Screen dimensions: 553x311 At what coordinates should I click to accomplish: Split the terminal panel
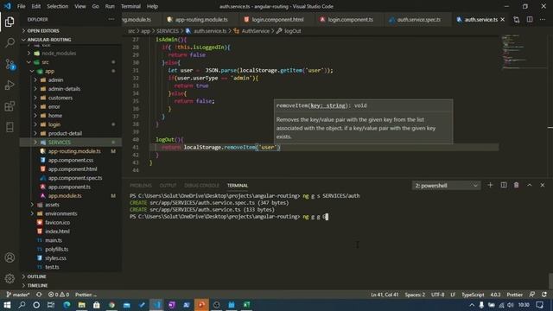(504, 185)
